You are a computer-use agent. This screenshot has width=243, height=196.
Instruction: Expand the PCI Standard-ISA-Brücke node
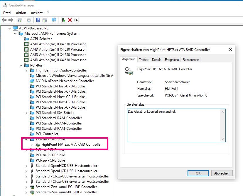click(26, 113)
